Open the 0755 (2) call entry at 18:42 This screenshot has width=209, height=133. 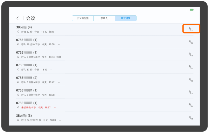[x=76, y=80]
